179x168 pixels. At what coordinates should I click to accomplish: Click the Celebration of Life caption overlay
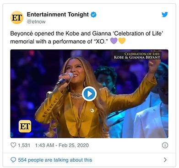(x=137, y=56)
